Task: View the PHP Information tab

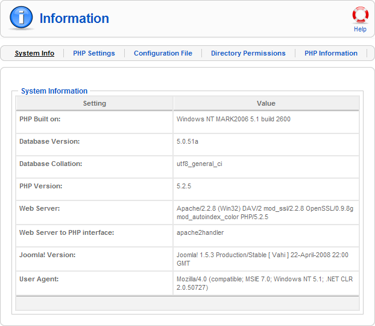Action: tap(331, 53)
